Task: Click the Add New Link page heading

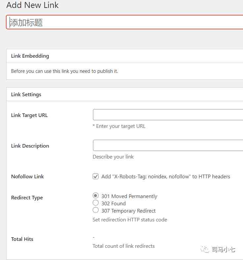Action: click(x=33, y=5)
